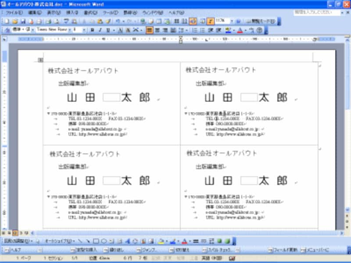The width and height of the screenshot is (351, 263).
Task: Toggle Underline formatting
Action: pos(108,30)
